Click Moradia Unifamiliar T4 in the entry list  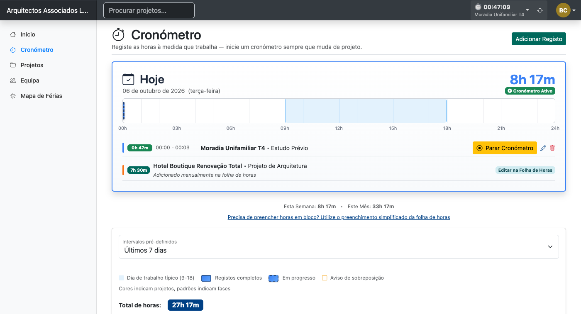tap(233, 148)
